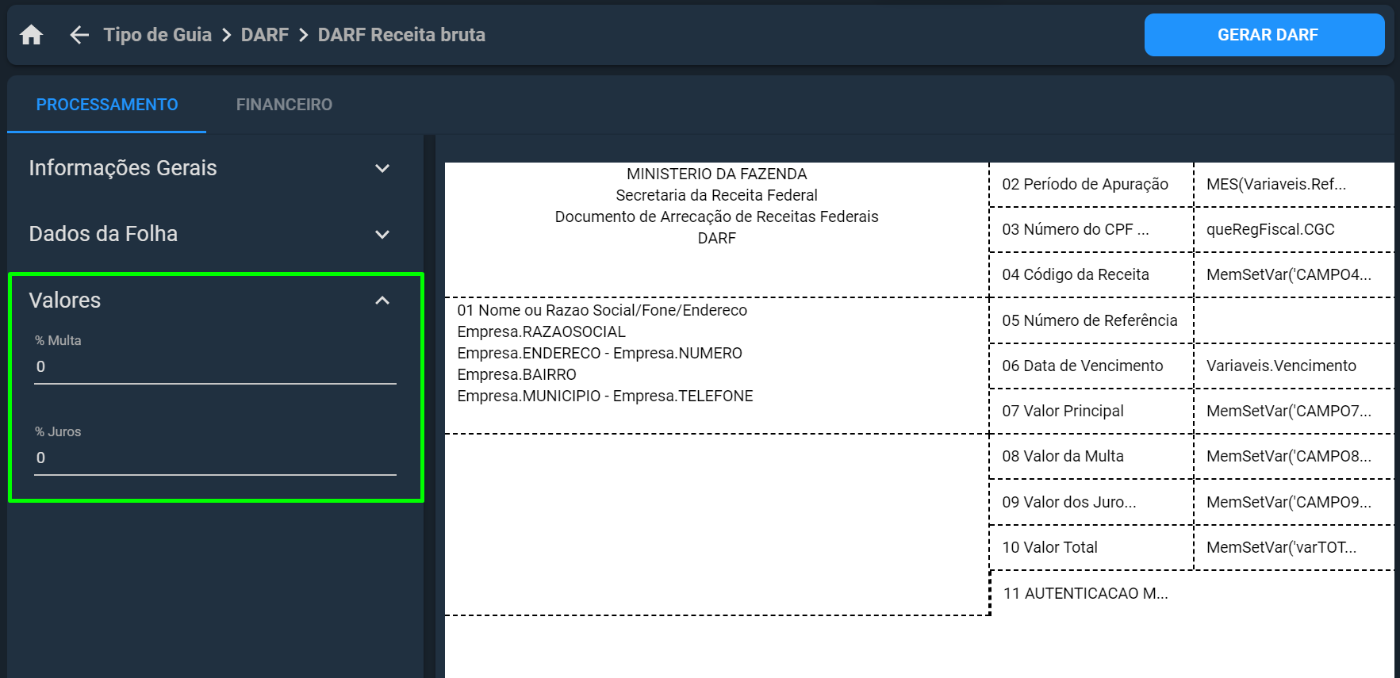Switch to the PROCESSAMENTO tab

tap(107, 105)
